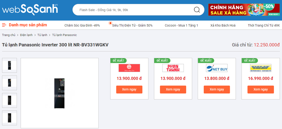
Task: Select the first fridge thumbnail
Action: tap(9, 65)
